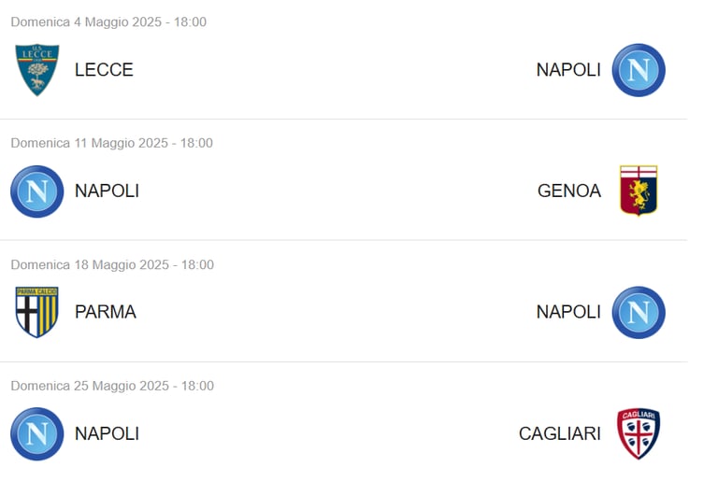This screenshot has height=481, width=718.
Task: Open the PARMA team name
Action: pos(106,312)
